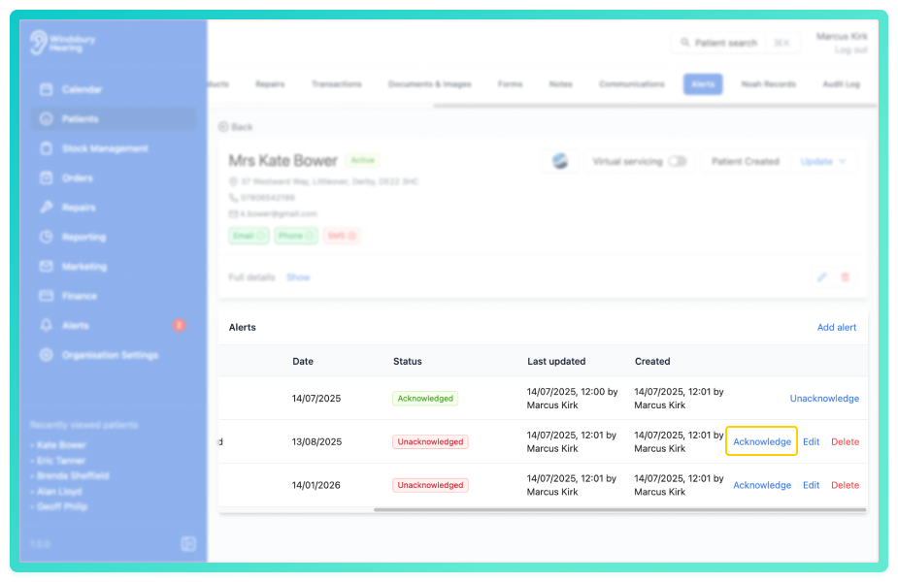This screenshot has width=898, height=582.
Task: Open Organisation Settings gear
Action: pos(47,355)
